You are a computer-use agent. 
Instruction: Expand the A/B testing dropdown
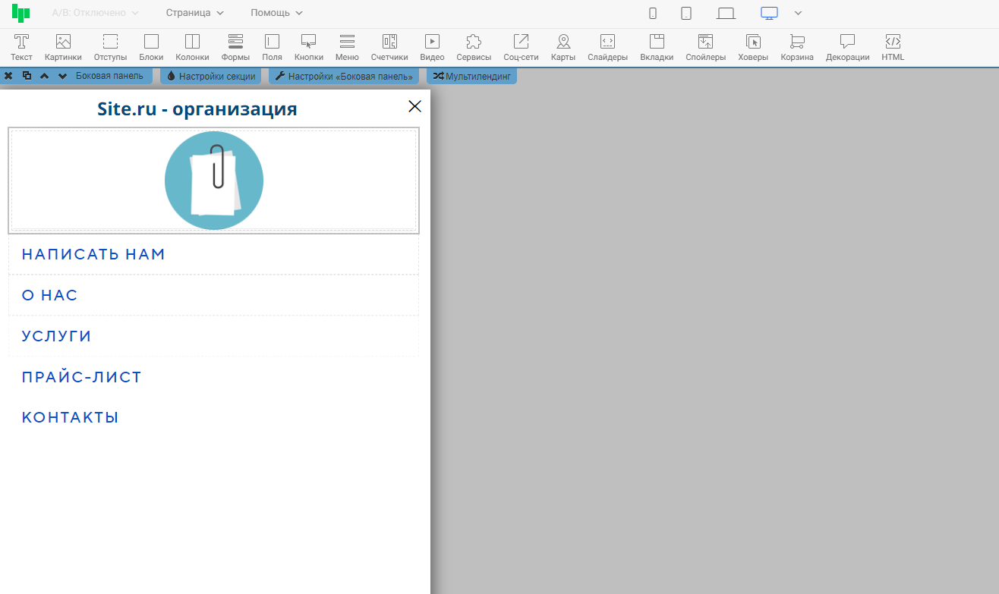[x=95, y=13]
